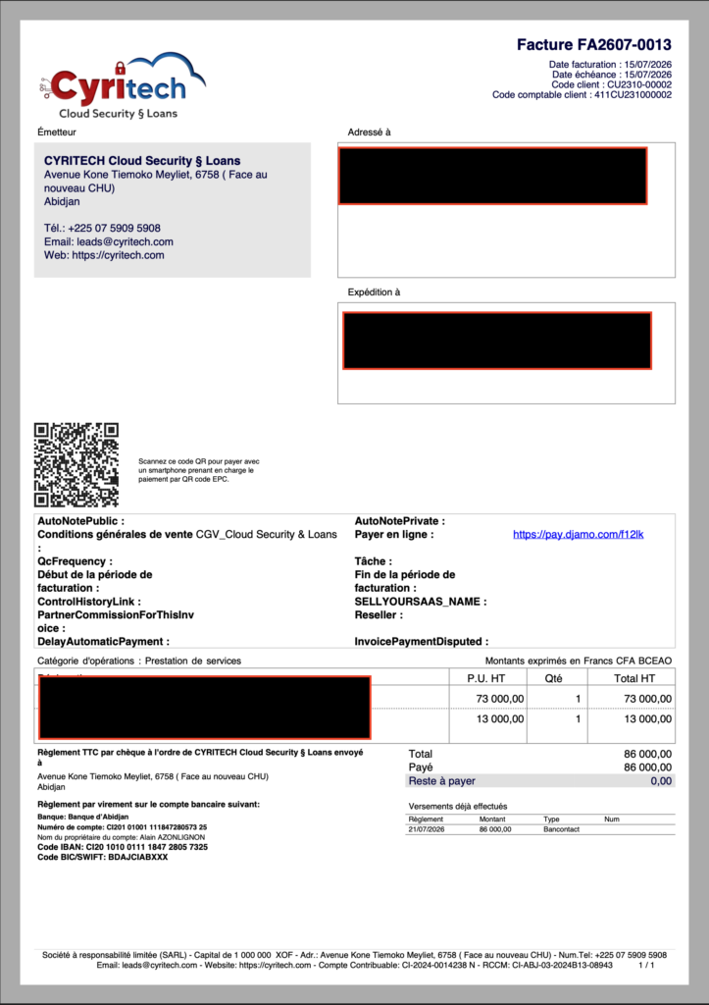
Task: Click the 'Date facturation : 15/07/2026' line
Action: 610,65
